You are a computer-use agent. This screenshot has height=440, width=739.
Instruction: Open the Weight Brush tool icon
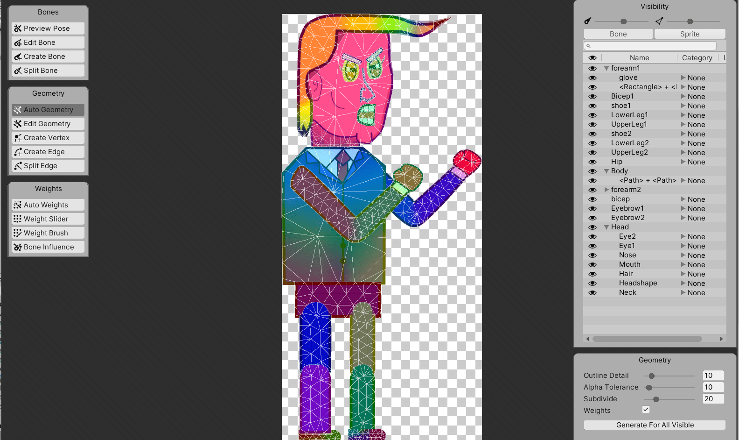18,233
